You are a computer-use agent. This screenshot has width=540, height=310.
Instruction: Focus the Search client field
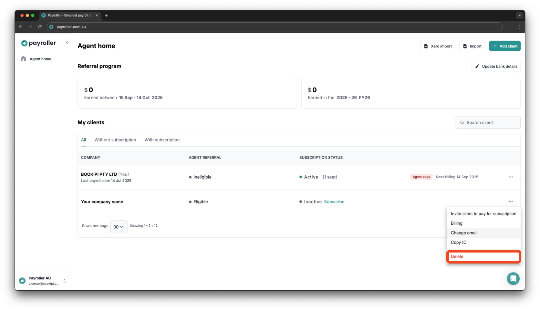(x=488, y=122)
